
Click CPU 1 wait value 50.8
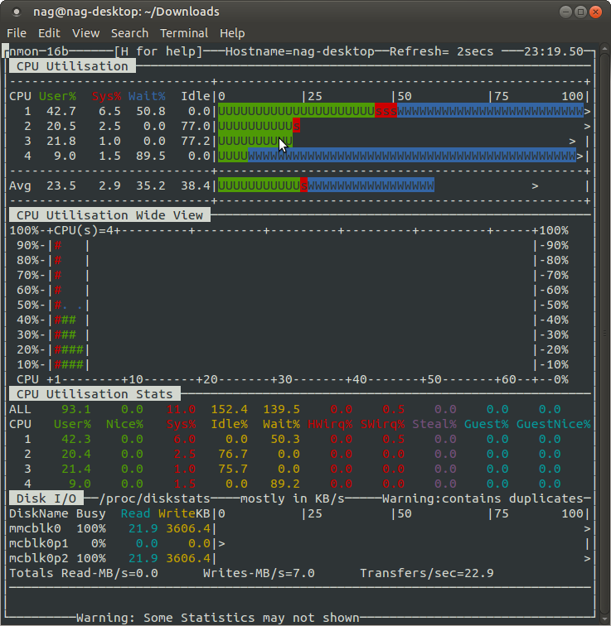[x=151, y=112]
